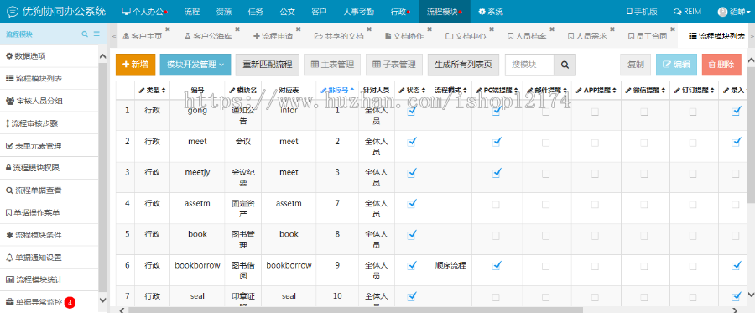Close the 人员需求 tab
755x313 pixels.
(x=612, y=29)
